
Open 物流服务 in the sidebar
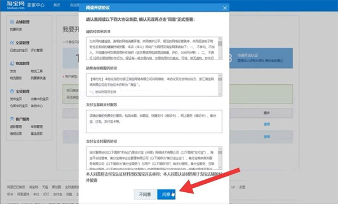point(16,78)
